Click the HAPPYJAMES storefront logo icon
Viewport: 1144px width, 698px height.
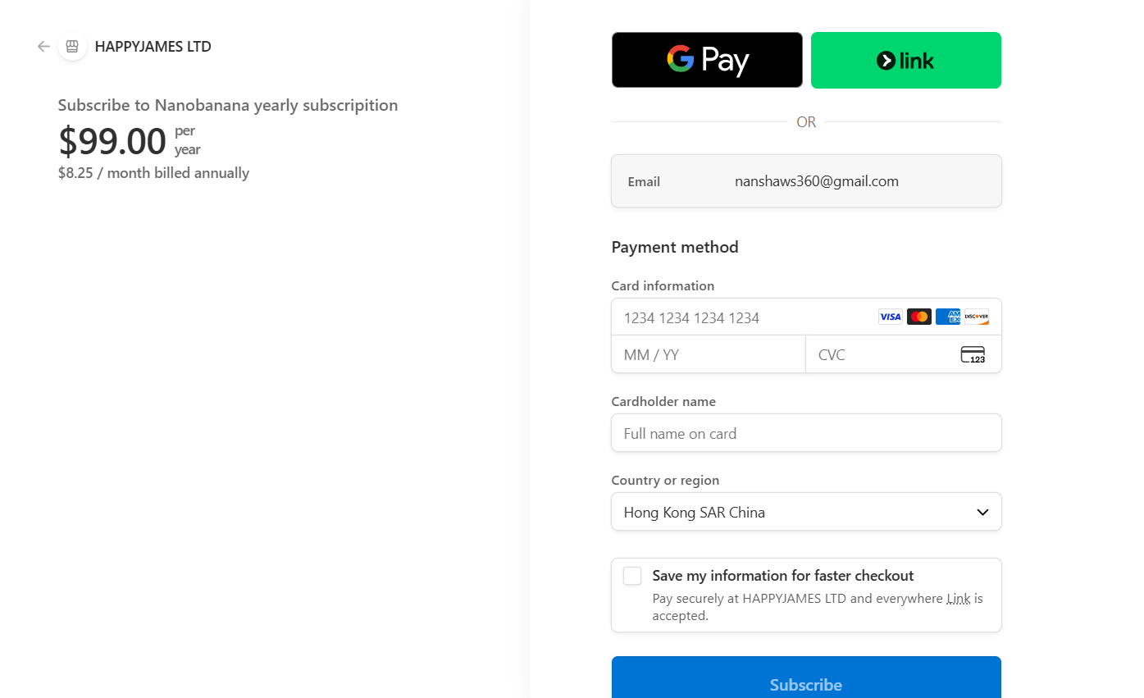(x=72, y=47)
